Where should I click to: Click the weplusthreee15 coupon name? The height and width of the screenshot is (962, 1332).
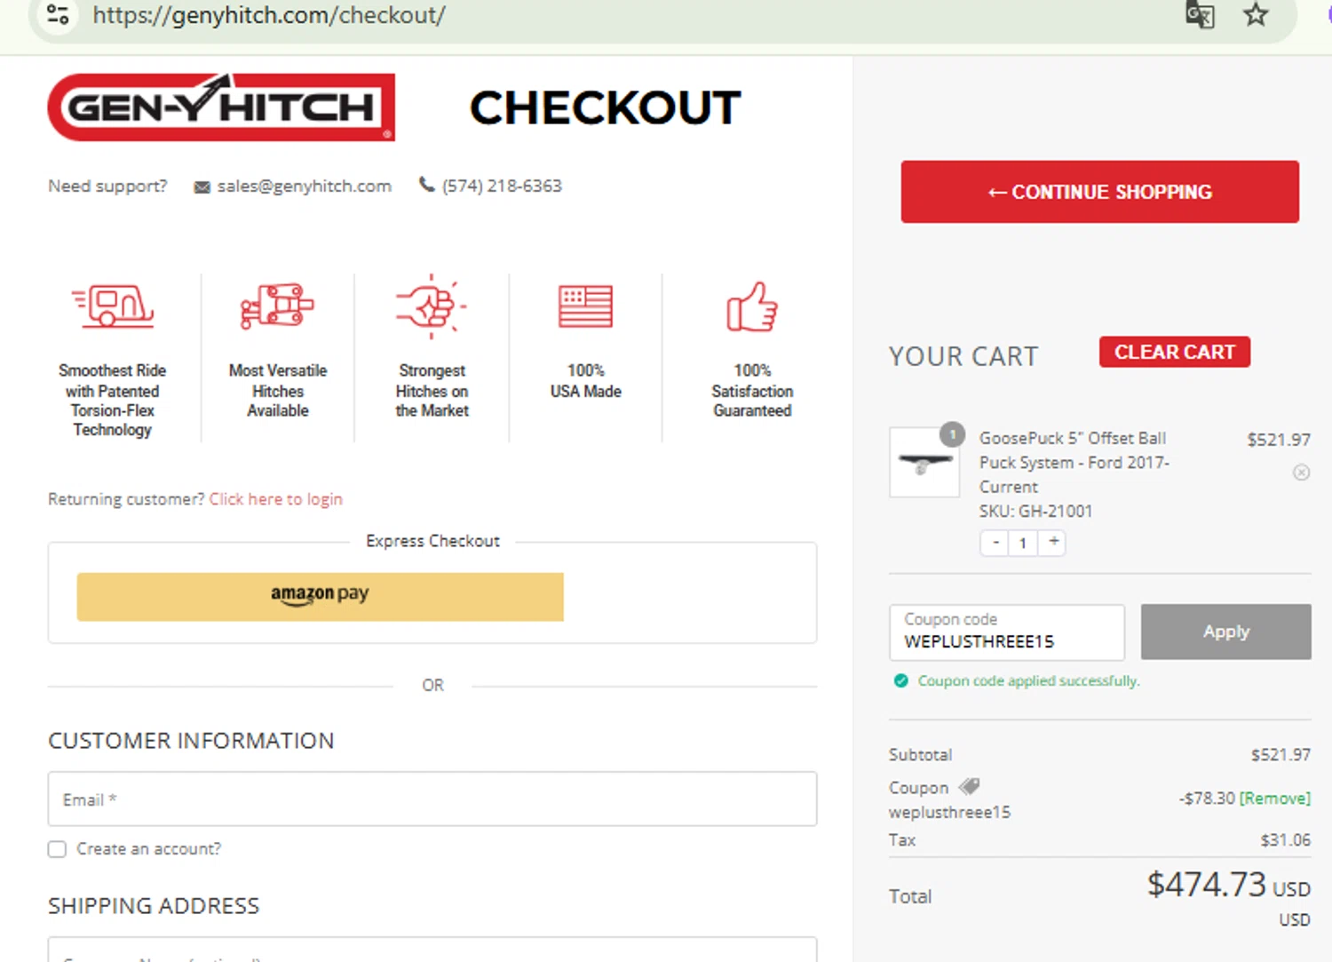pyautogui.click(x=949, y=813)
